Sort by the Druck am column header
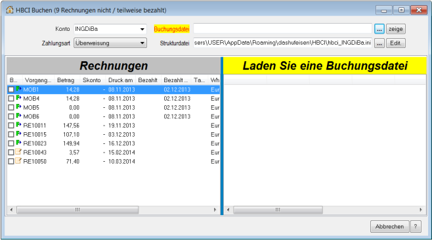This screenshot has height=240, width=432. coord(120,80)
